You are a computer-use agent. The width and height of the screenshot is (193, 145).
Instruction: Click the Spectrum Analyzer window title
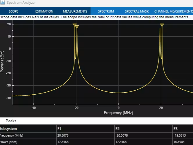tap(21, 3)
